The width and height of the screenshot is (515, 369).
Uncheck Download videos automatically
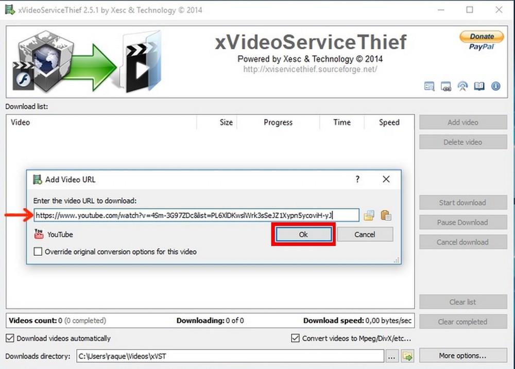click(x=10, y=338)
